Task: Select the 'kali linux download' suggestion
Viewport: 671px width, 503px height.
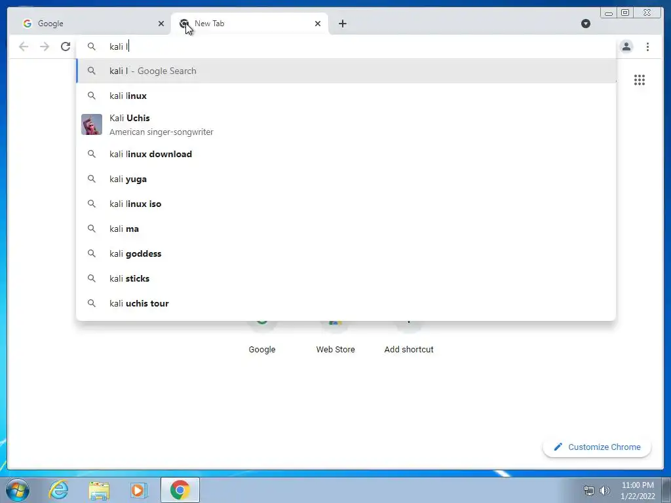Action: [346, 154]
